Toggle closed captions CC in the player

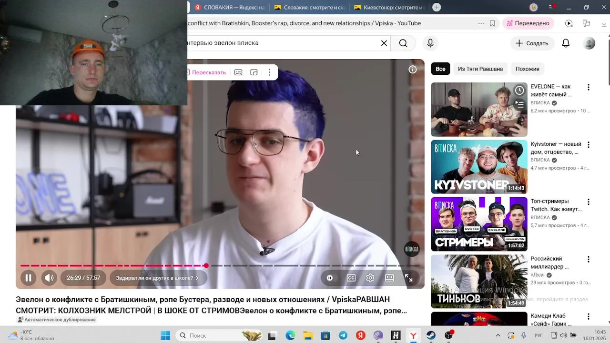pyautogui.click(x=351, y=278)
